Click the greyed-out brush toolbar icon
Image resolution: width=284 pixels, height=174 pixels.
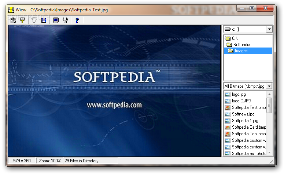(x=34, y=20)
